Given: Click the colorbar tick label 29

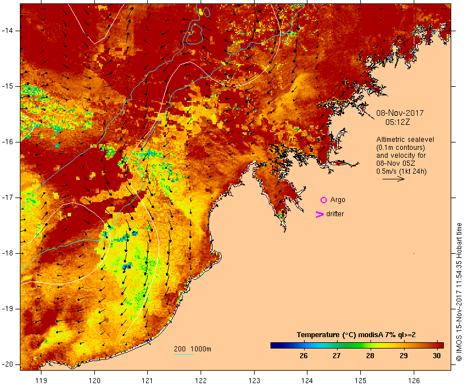Looking at the screenshot, I should click(x=403, y=356).
